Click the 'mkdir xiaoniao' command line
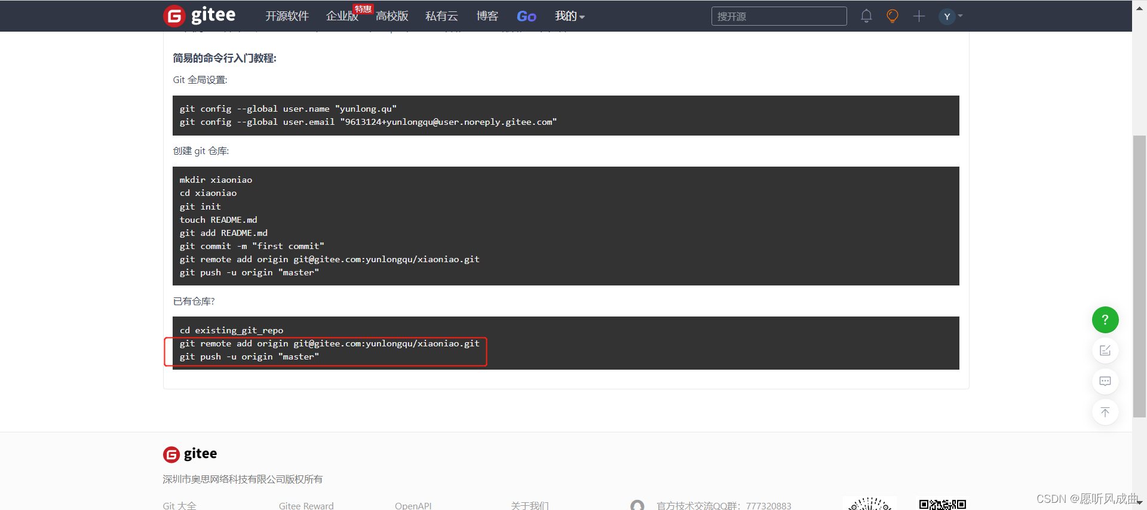 coord(216,180)
